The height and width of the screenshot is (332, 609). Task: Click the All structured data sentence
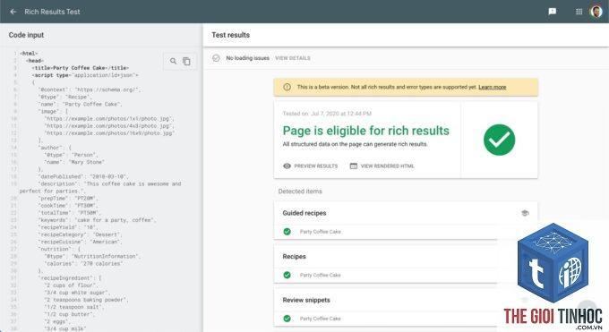[355, 144]
